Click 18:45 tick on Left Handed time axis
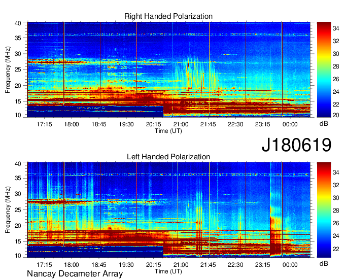The width and height of the screenshot is (345, 280). tap(99, 265)
